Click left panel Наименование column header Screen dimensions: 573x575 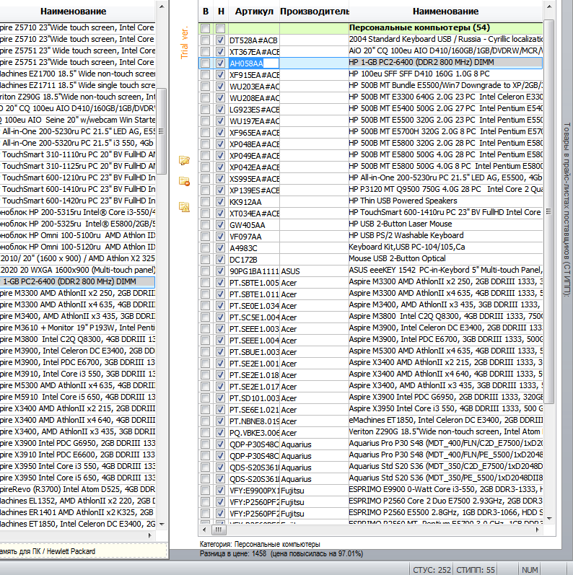point(74,12)
